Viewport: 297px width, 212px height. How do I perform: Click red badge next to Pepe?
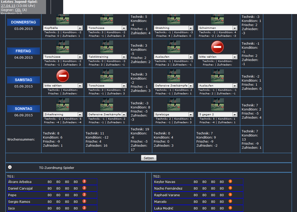click(84, 195)
